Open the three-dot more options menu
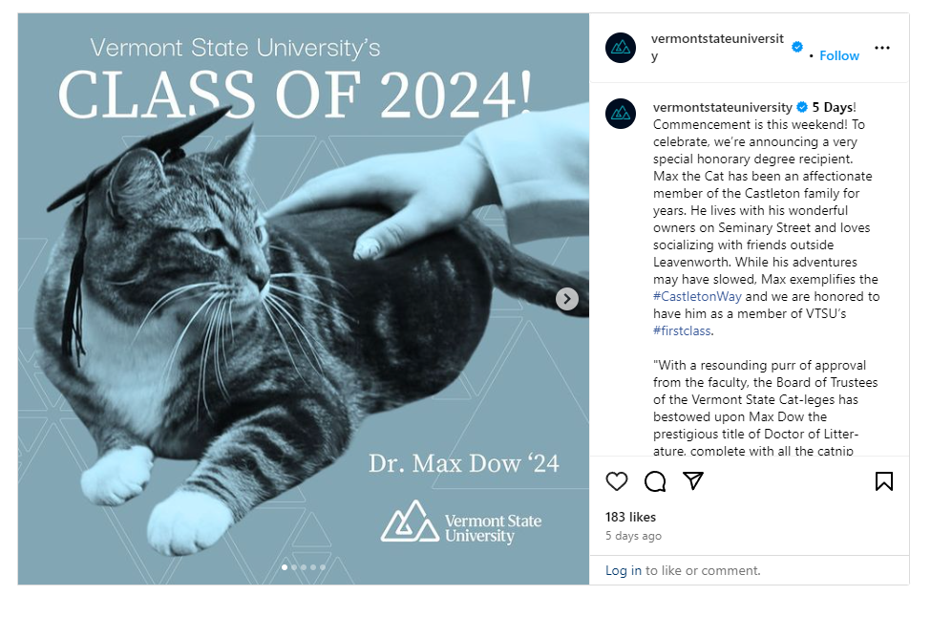 point(882,48)
